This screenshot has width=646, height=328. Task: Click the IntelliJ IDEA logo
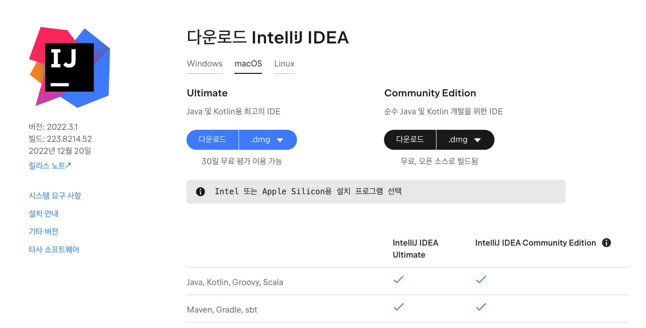coord(69,67)
